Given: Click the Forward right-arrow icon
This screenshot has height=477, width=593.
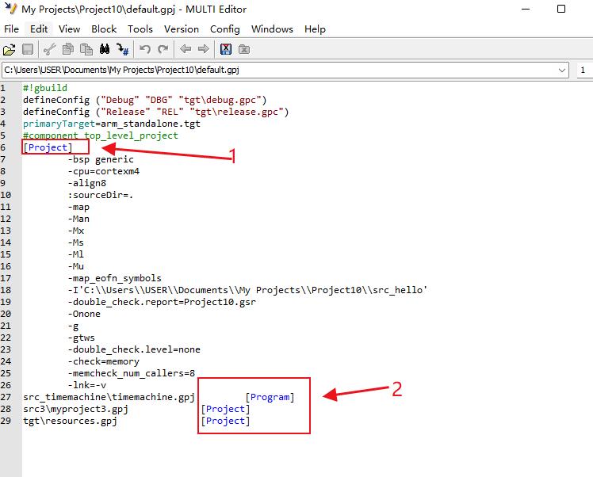Looking at the screenshot, I should click(x=203, y=49).
